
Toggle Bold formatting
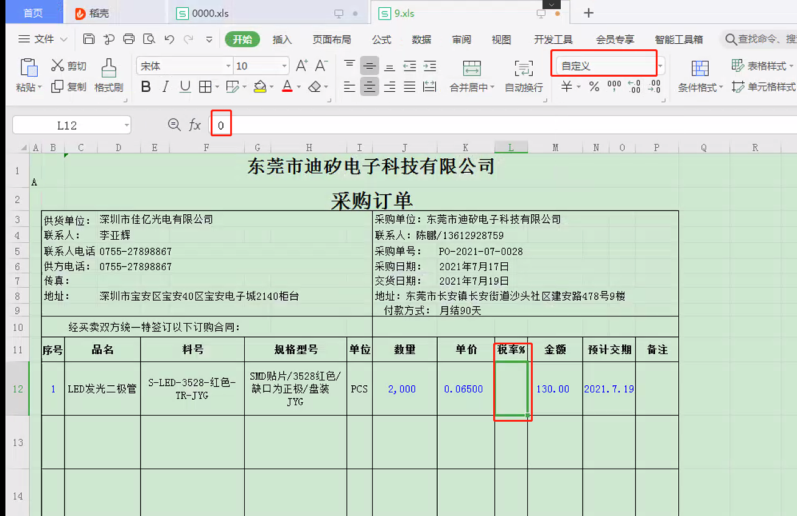(146, 87)
